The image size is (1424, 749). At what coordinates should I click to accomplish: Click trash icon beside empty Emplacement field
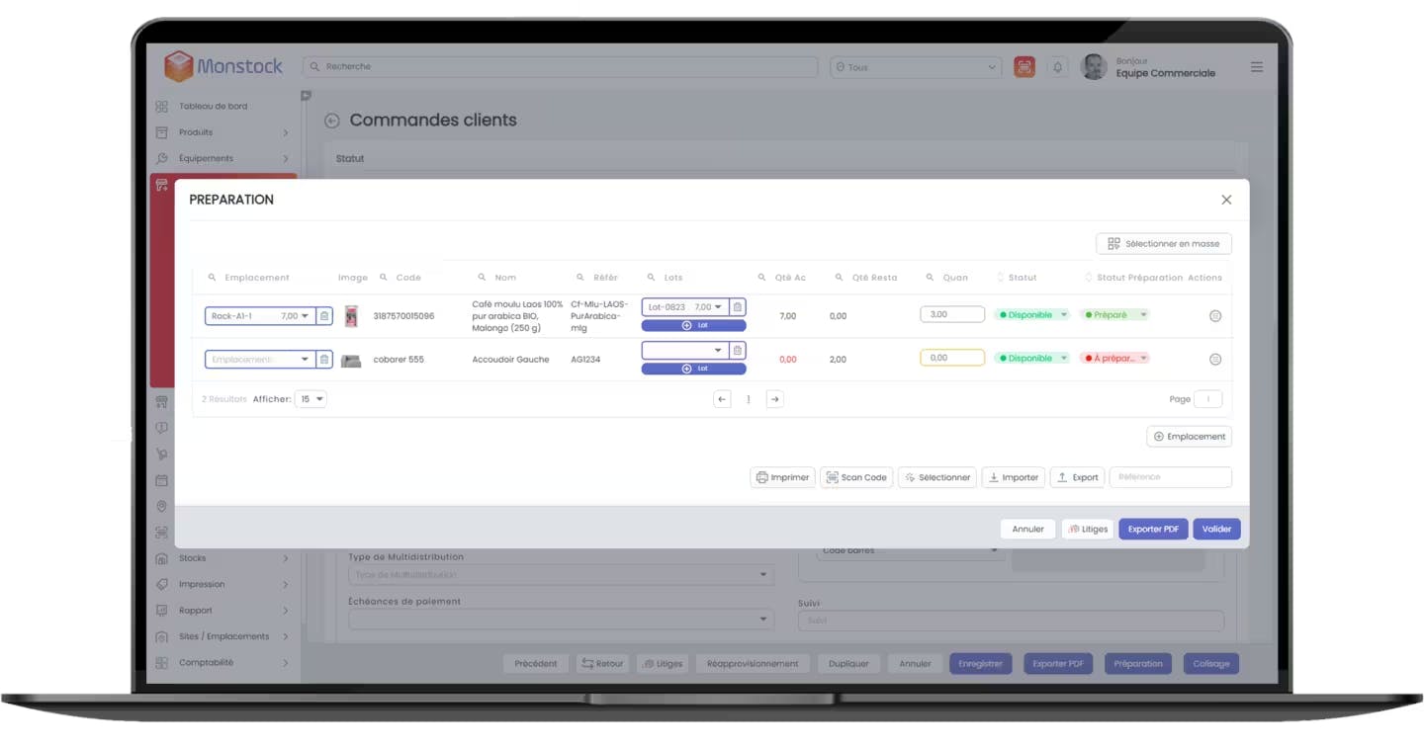[x=324, y=360]
